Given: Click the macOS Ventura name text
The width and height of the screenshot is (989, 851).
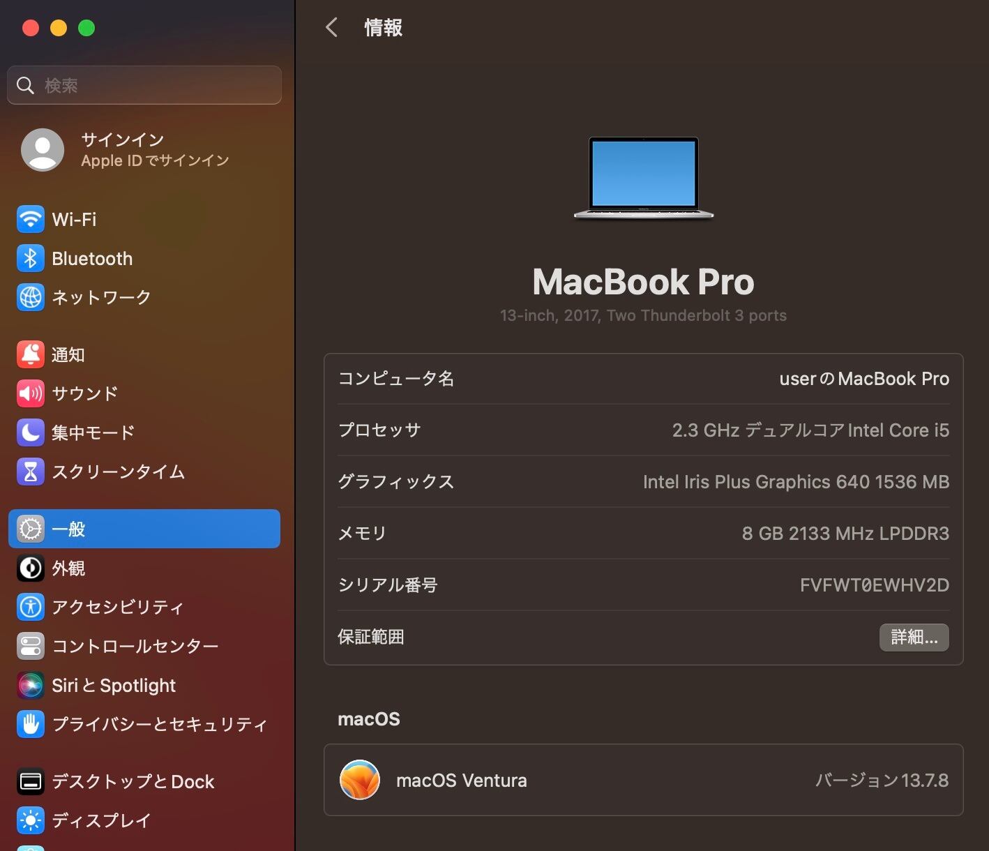Looking at the screenshot, I should 462,780.
